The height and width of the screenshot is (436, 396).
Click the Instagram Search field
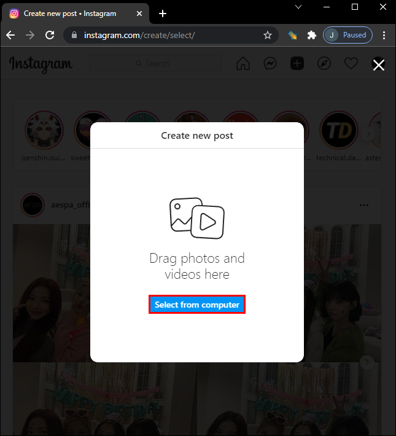pyautogui.click(x=155, y=63)
